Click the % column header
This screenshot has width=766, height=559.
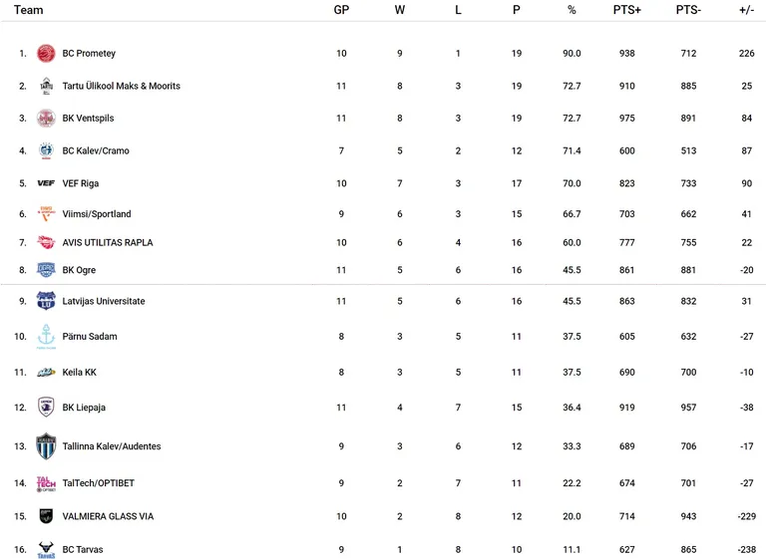572,10
